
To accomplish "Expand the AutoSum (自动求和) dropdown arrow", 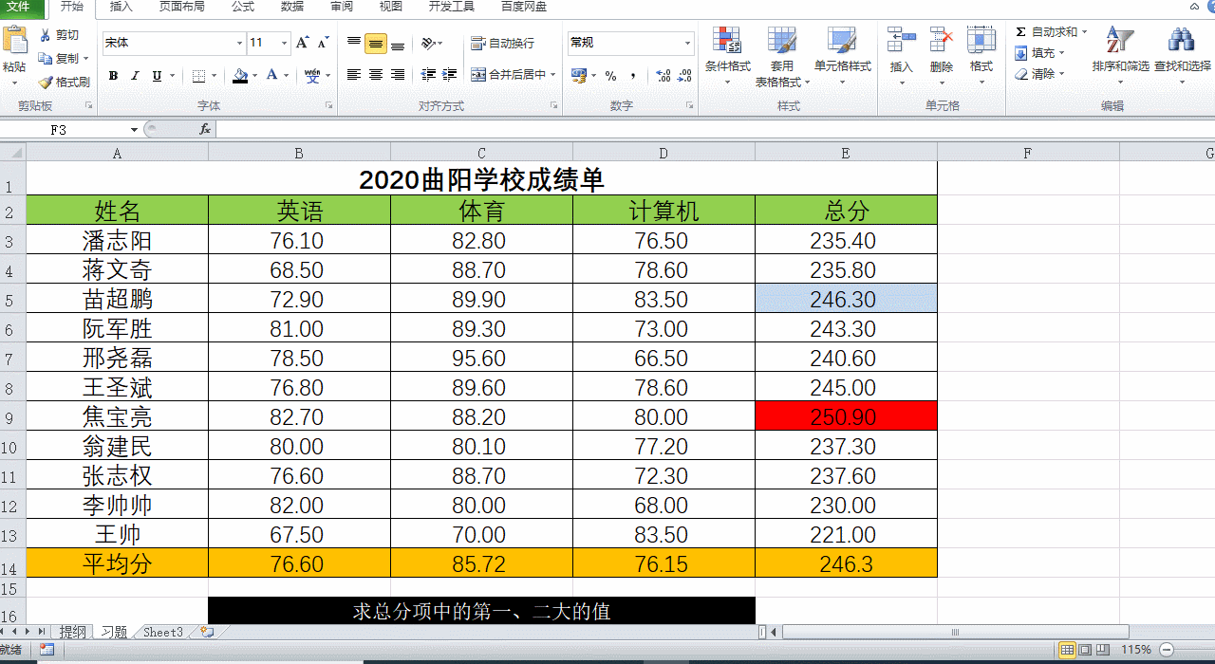I will [x=1086, y=32].
